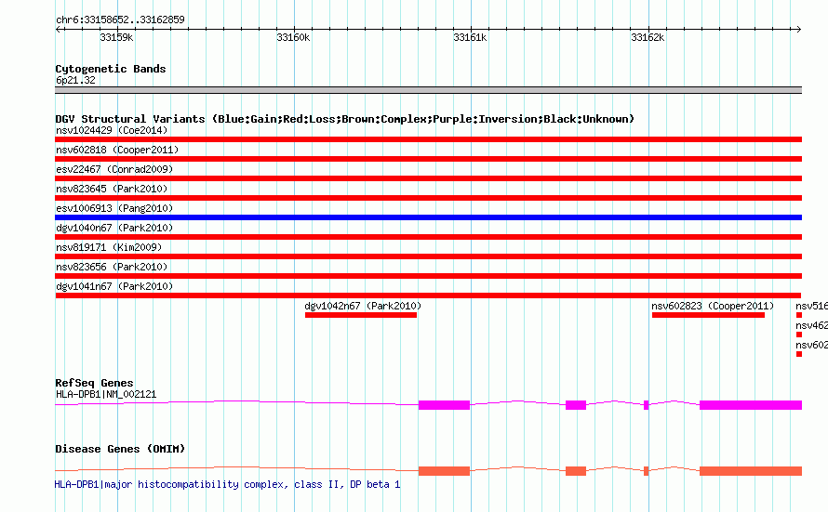Select the esv1006913 (Pang2010) label
828x512 pixels.
114,208
